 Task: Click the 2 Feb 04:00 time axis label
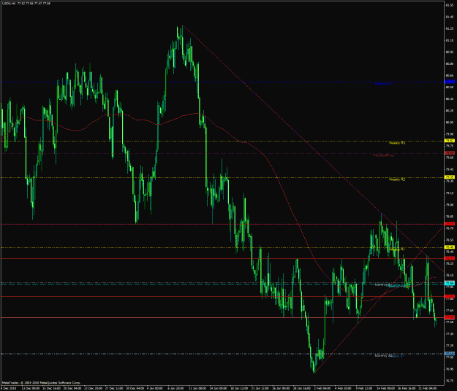[x=322, y=388]
